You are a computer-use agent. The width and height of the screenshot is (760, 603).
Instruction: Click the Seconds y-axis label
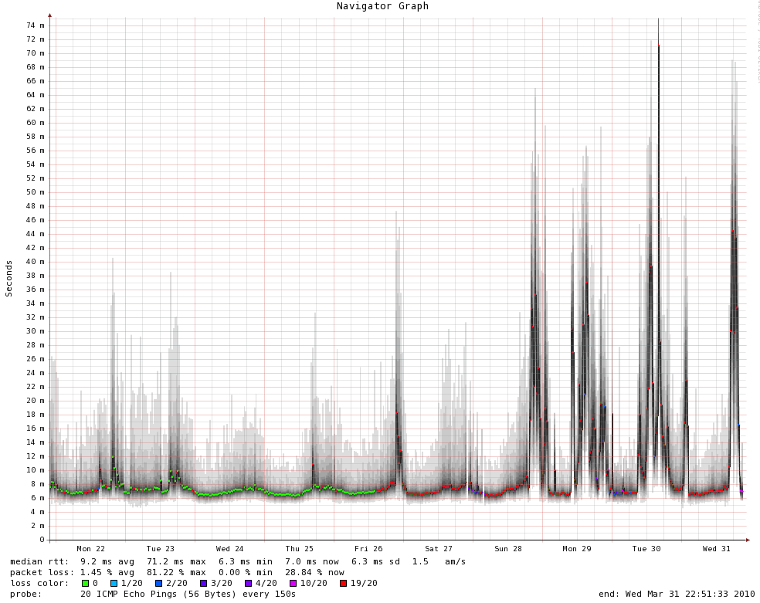tap(8, 279)
